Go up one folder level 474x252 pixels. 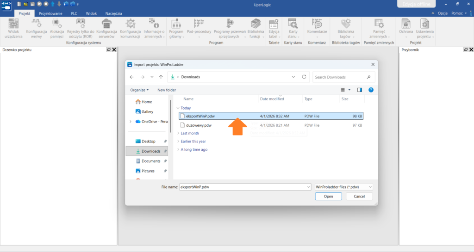[161, 77]
